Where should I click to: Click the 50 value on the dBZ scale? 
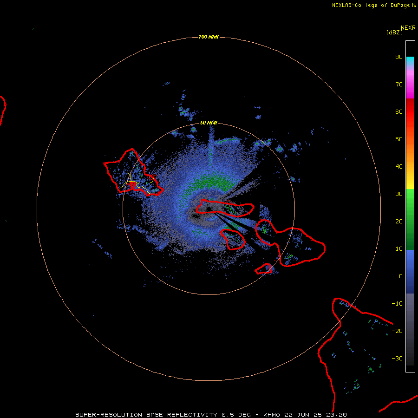(x=399, y=139)
